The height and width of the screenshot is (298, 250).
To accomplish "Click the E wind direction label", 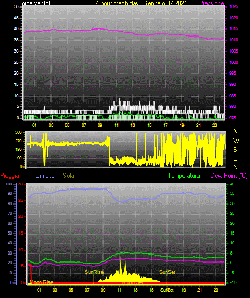I will point(235,158).
